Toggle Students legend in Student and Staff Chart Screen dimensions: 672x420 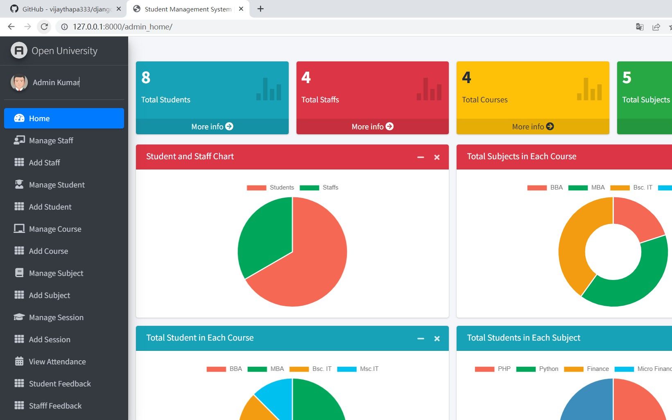pyautogui.click(x=270, y=187)
